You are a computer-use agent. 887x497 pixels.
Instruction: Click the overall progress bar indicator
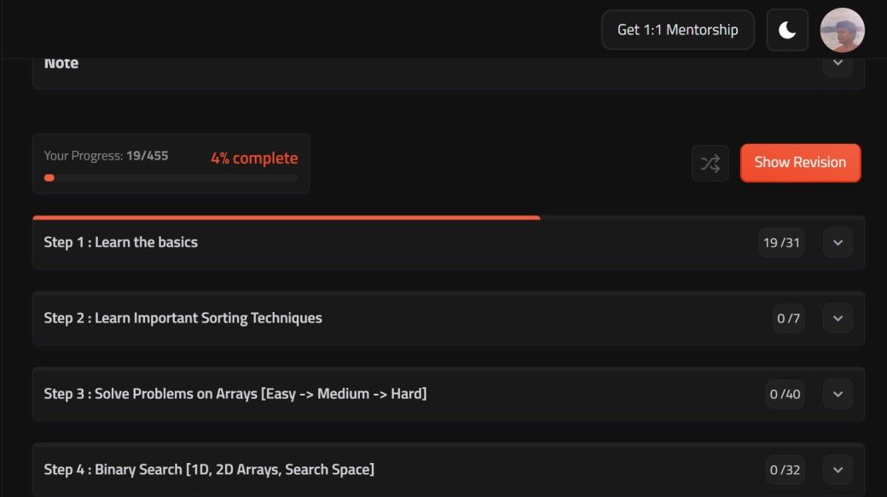click(171, 178)
